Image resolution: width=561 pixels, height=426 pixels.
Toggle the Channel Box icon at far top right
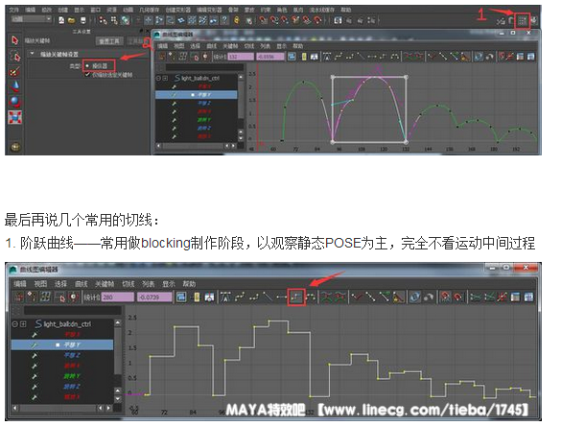(533, 21)
